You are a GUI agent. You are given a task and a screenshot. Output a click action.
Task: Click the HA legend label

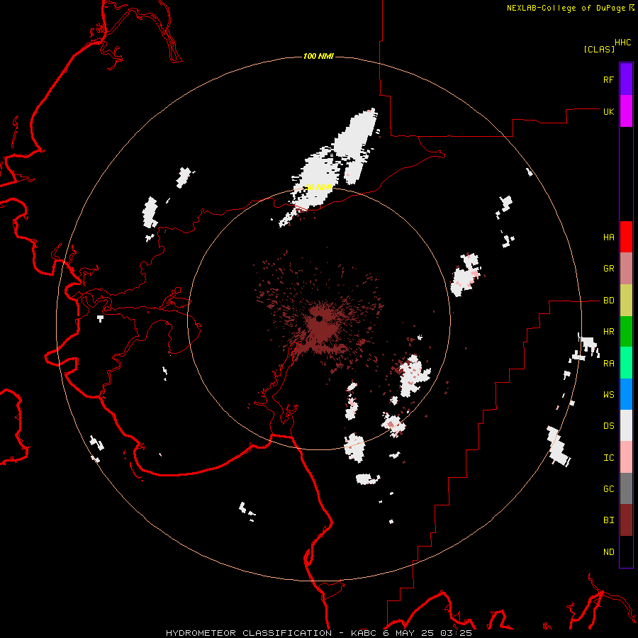[x=608, y=237]
